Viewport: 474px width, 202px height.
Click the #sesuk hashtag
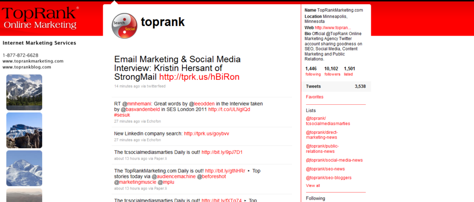pyautogui.click(x=122, y=115)
